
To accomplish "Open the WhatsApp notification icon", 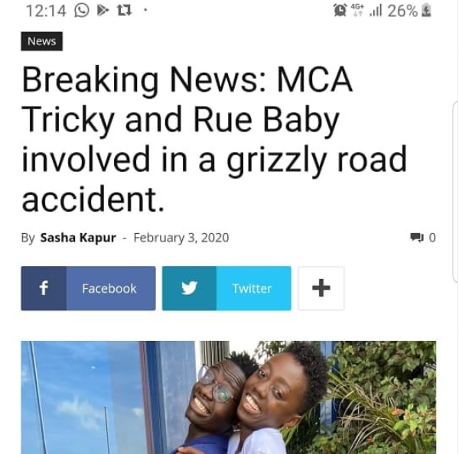I will 82,11.
